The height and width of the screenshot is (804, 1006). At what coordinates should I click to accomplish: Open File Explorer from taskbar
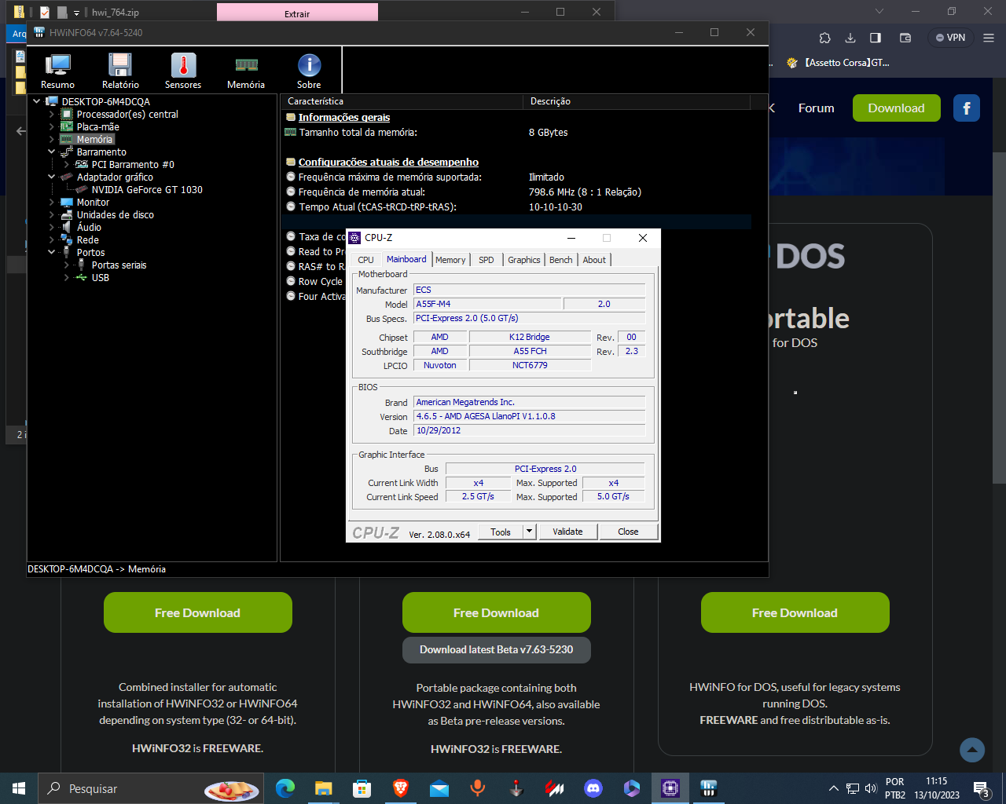324,788
